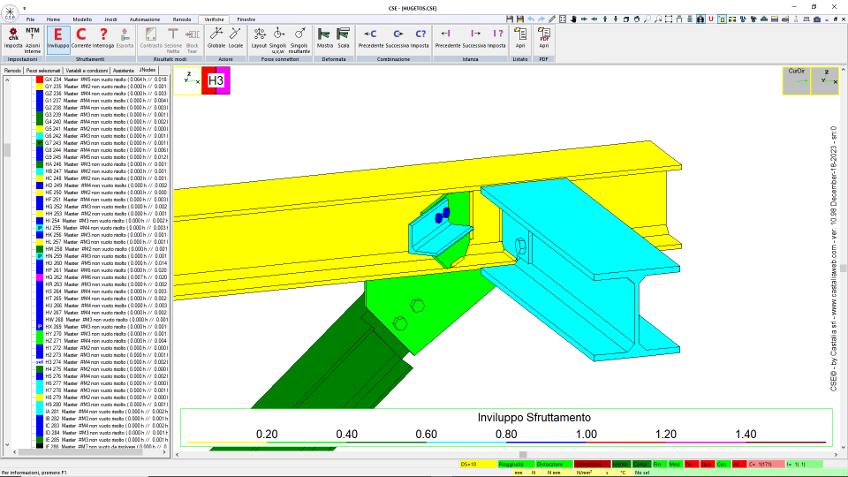Toggle the Riaggiusta status button
Screen dimensions: 848x477
coord(516,465)
